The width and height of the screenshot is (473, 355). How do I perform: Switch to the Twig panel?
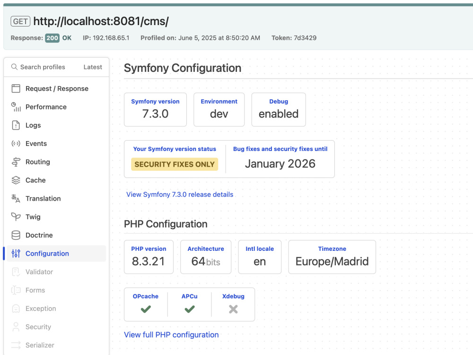[56, 217]
